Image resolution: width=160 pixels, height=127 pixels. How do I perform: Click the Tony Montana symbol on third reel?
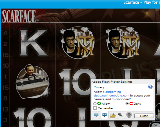click(x=123, y=43)
